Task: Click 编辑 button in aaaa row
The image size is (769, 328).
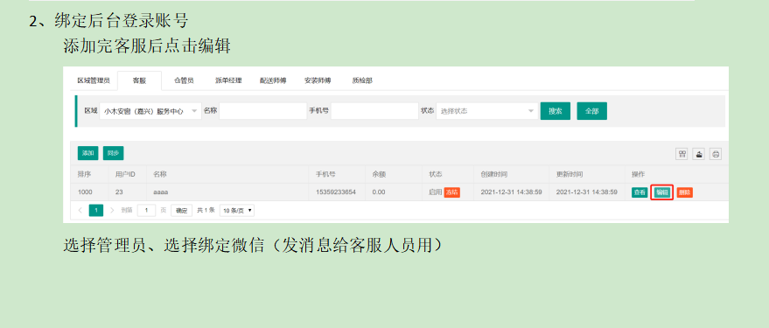Action: (x=662, y=192)
